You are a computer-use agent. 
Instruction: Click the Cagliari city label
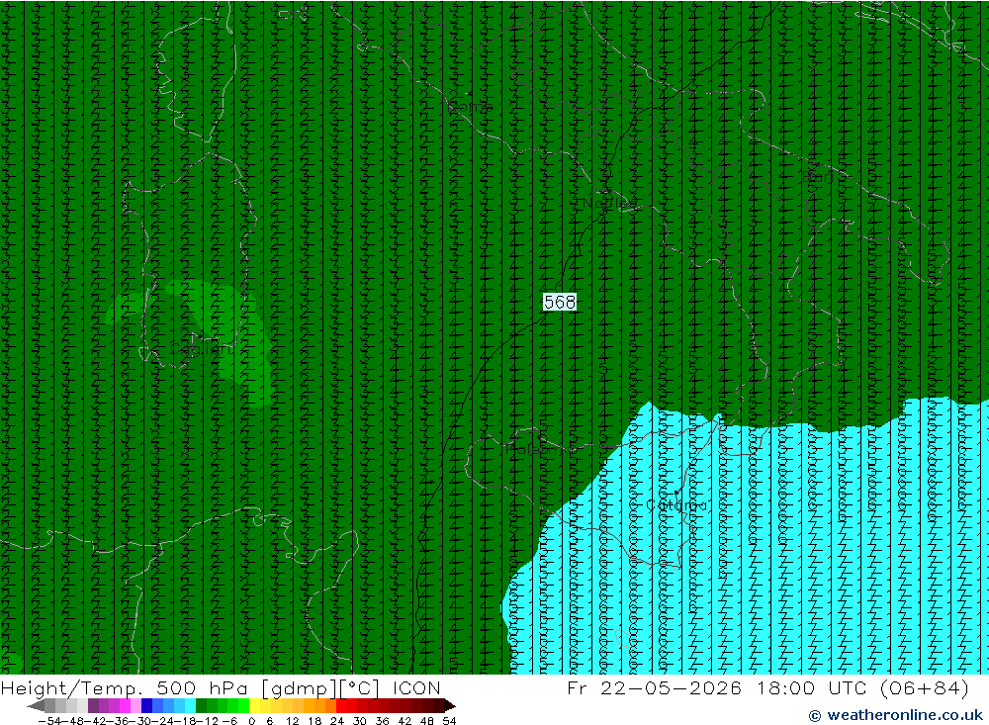(x=201, y=349)
